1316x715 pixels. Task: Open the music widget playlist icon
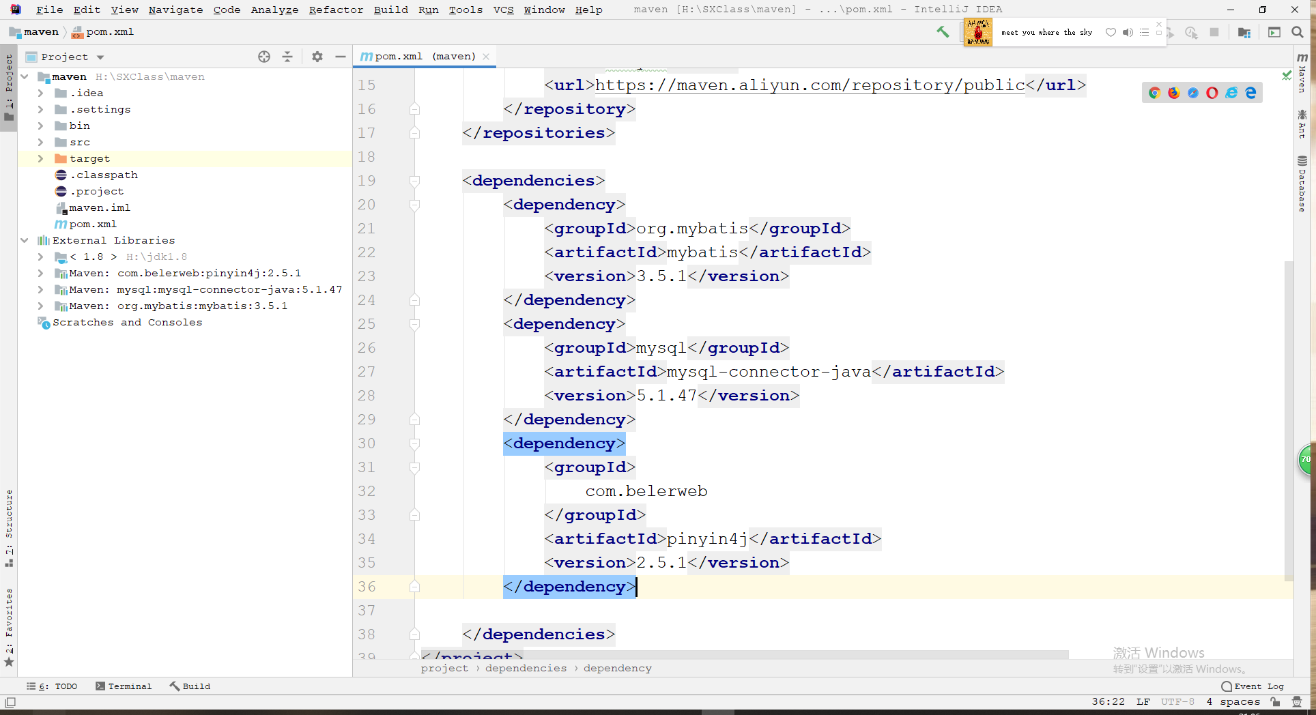(1145, 32)
